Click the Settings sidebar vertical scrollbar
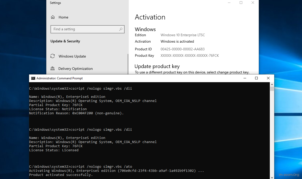Image resolution: width=302 pixels, height=179 pixels. [128, 64]
